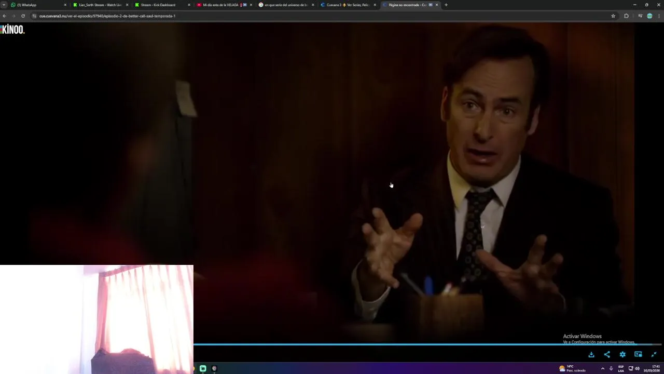Image resolution: width=664 pixels, height=374 pixels.
Task: Click the microphone tray icon
Action: (x=611, y=368)
